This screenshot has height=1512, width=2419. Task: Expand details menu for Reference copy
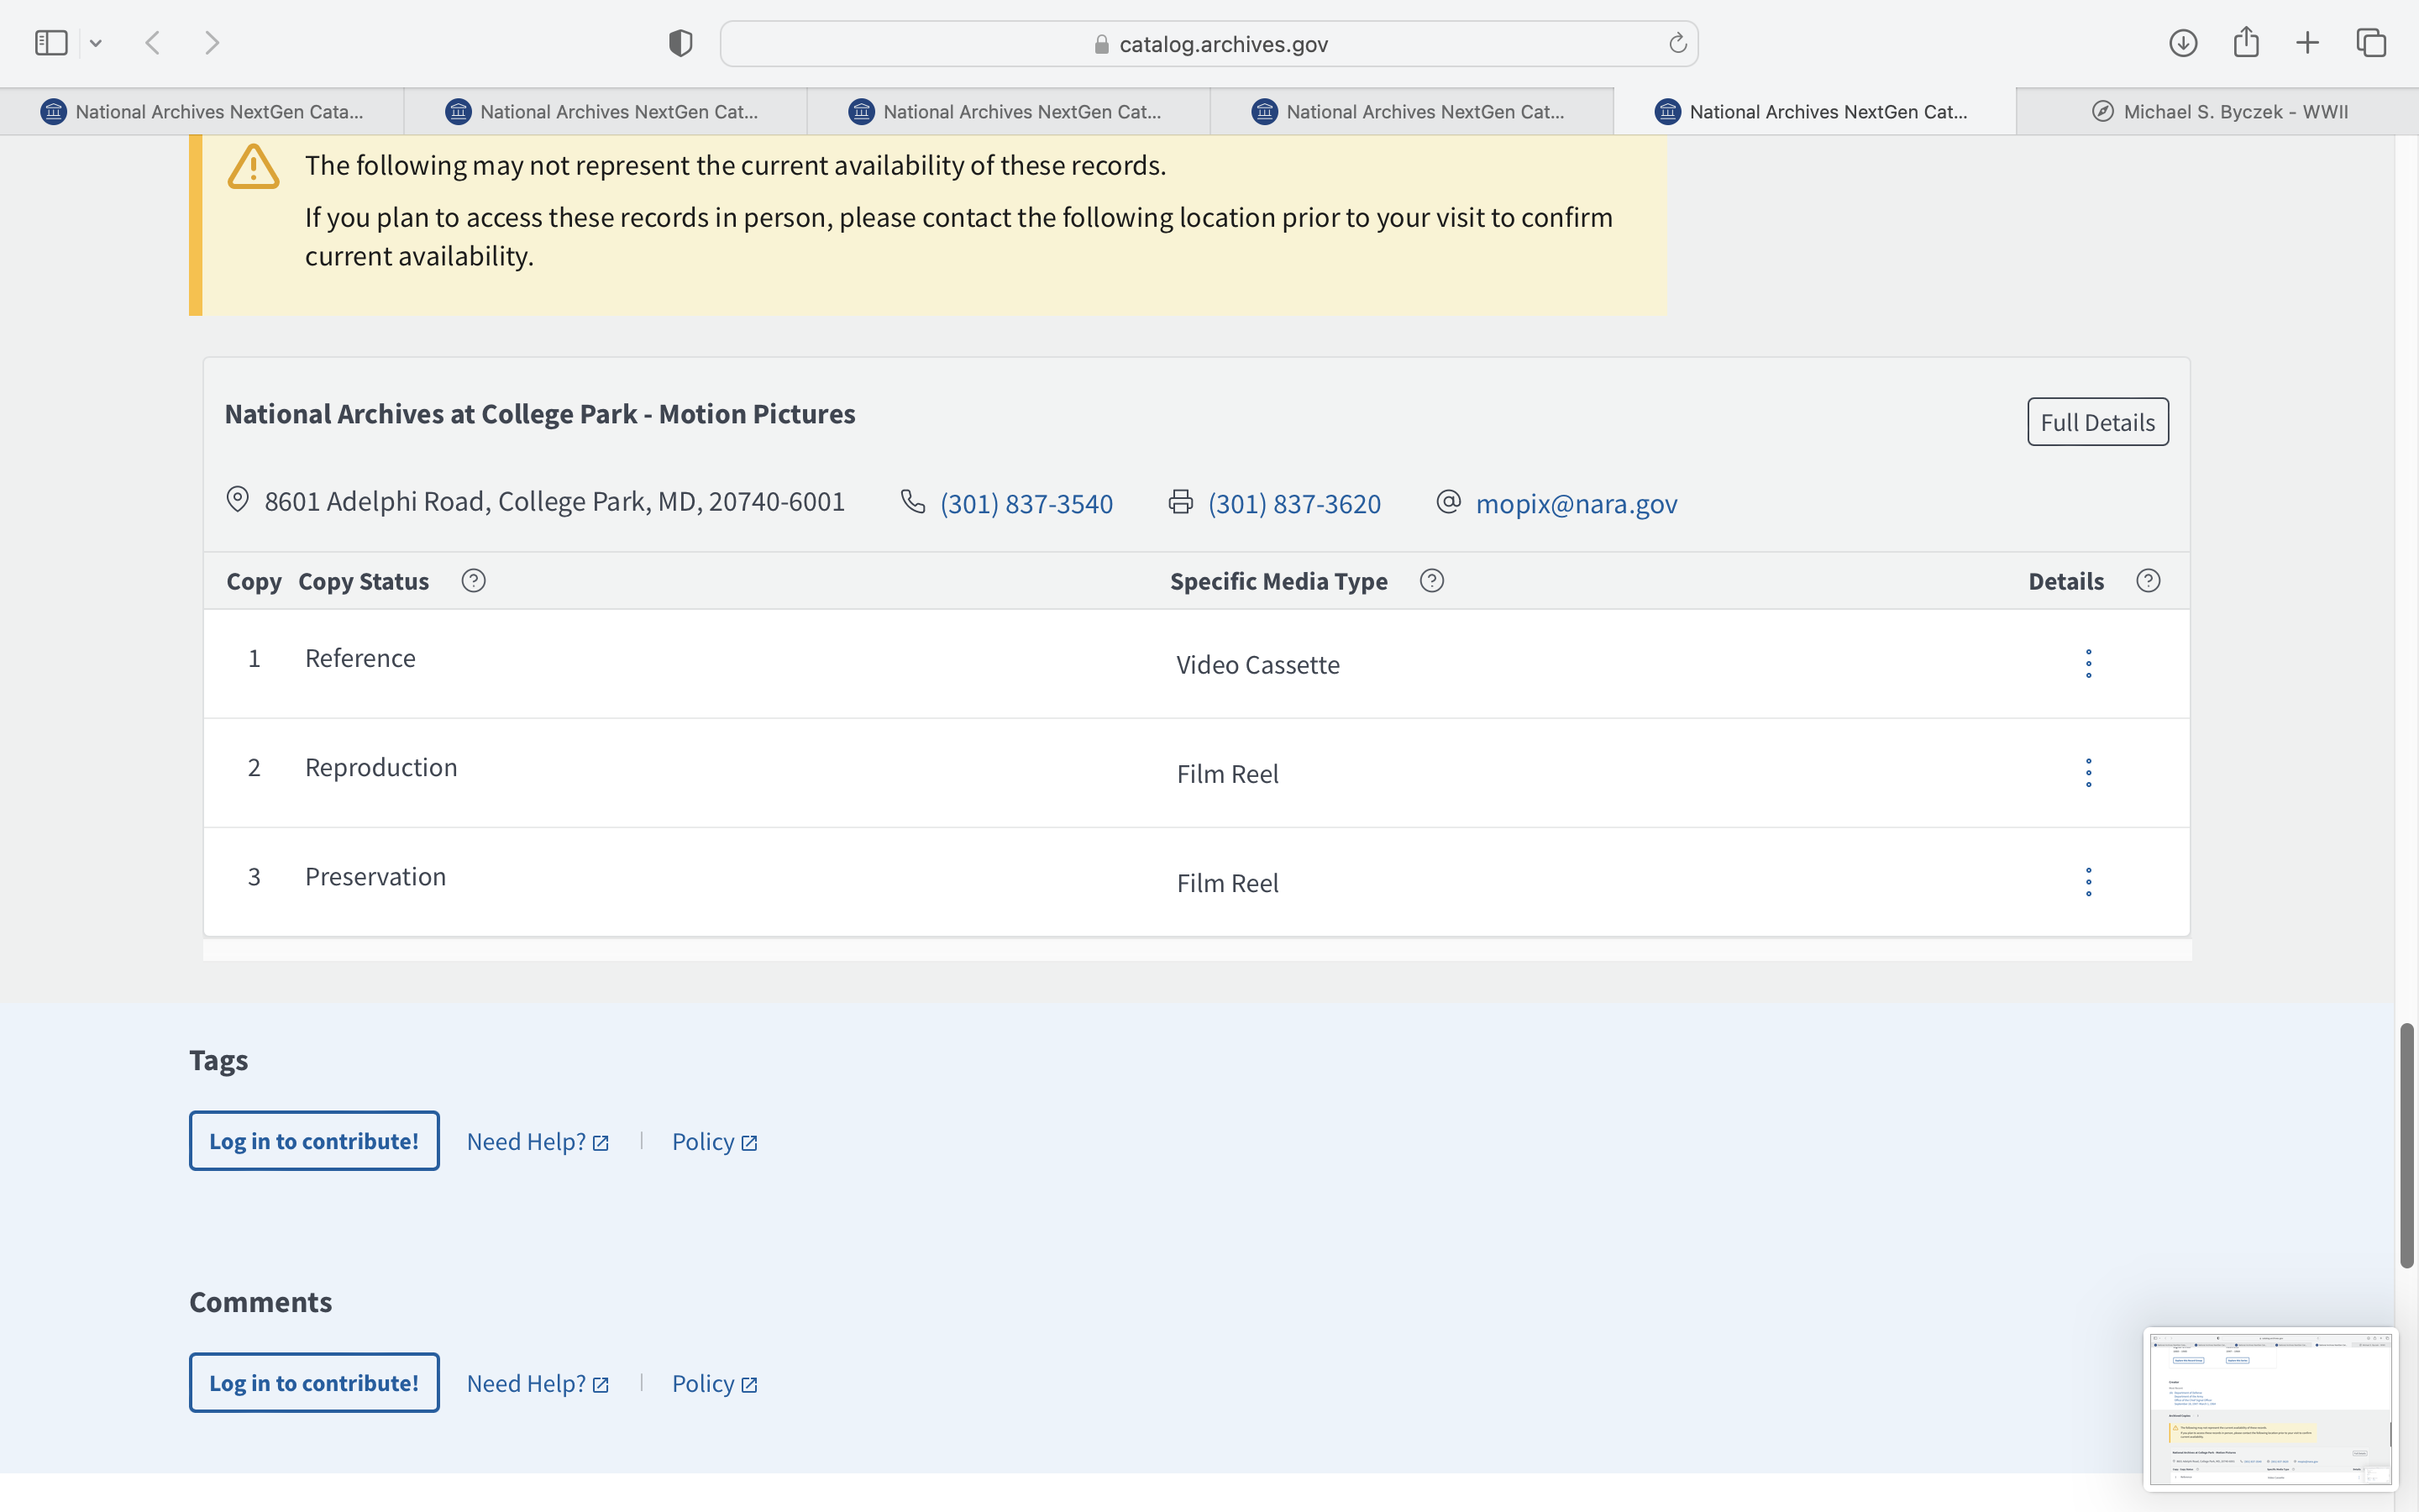coord(2087,664)
